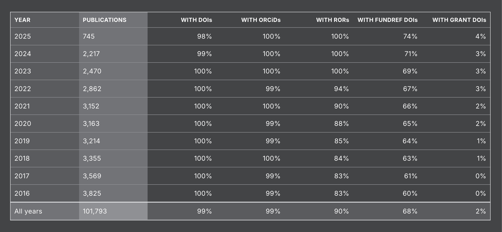This screenshot has width=502, height=232.
Task: Select the WITH ORCiDs column header
Action: (x=261, y=20)
